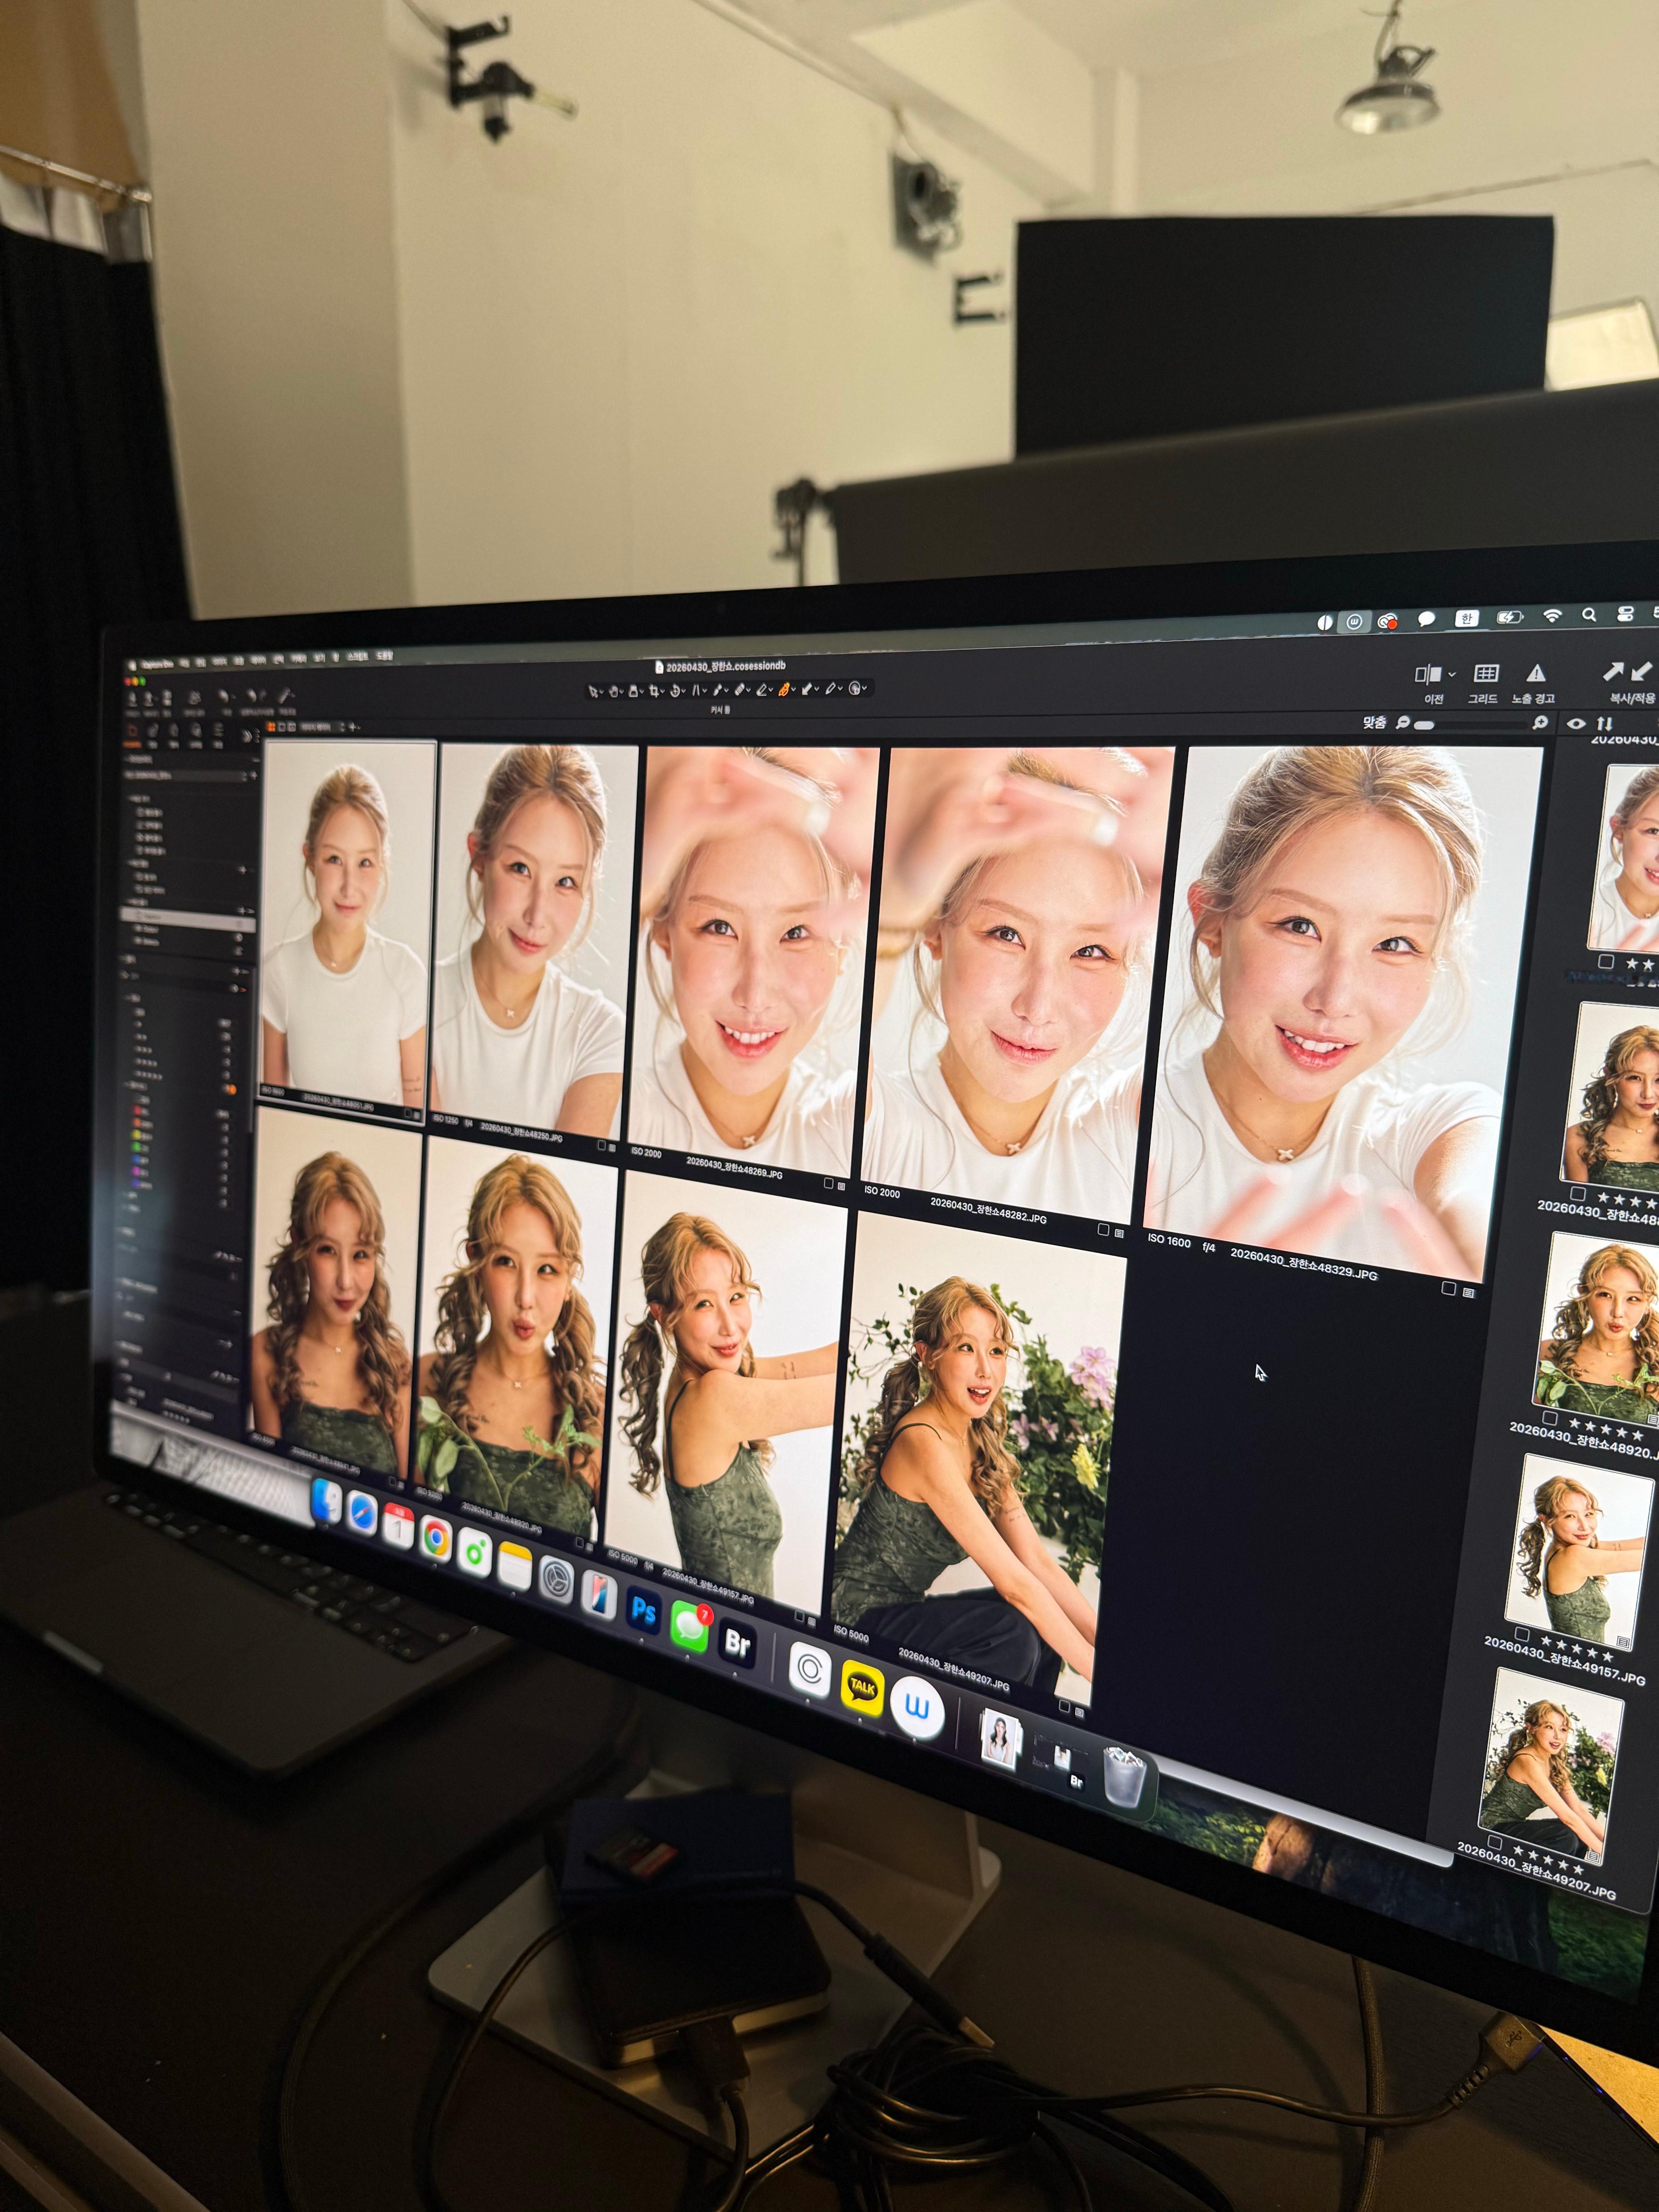
Task: Tick the checkbox under viewer image 49157.JPG
Action: [799, 1616]
